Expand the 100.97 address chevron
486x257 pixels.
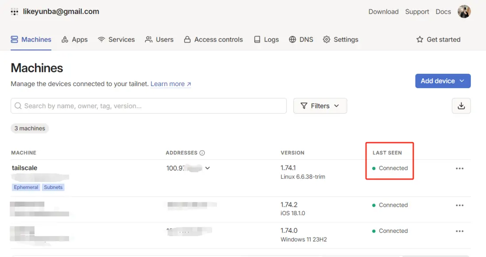click(x=208, y=168)
